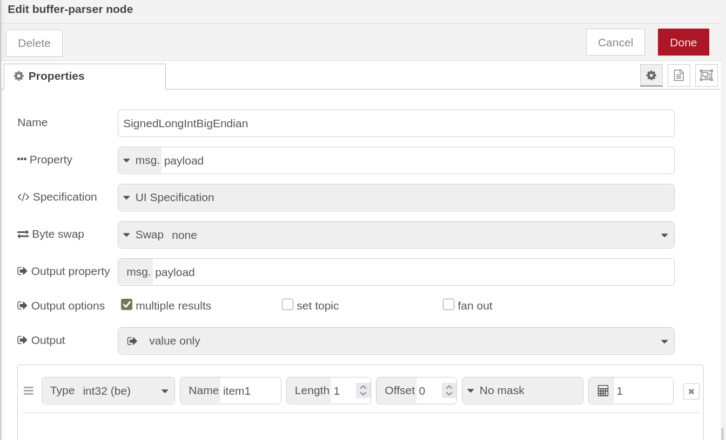Click the scale calculator icon
The height and width of the screenshot is (440, 726).
pos(603,391)
